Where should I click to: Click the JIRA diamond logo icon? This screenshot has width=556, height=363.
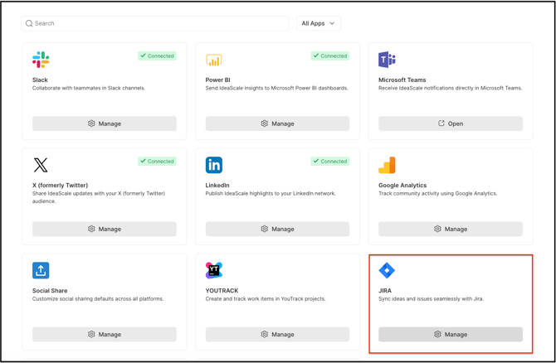coord(387,270)
